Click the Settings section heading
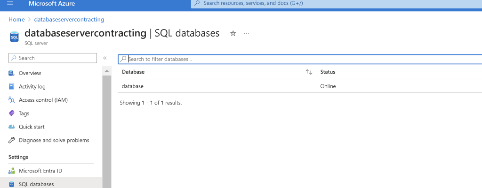The height and width of the screenshot is (188, 482). point(18,157)
